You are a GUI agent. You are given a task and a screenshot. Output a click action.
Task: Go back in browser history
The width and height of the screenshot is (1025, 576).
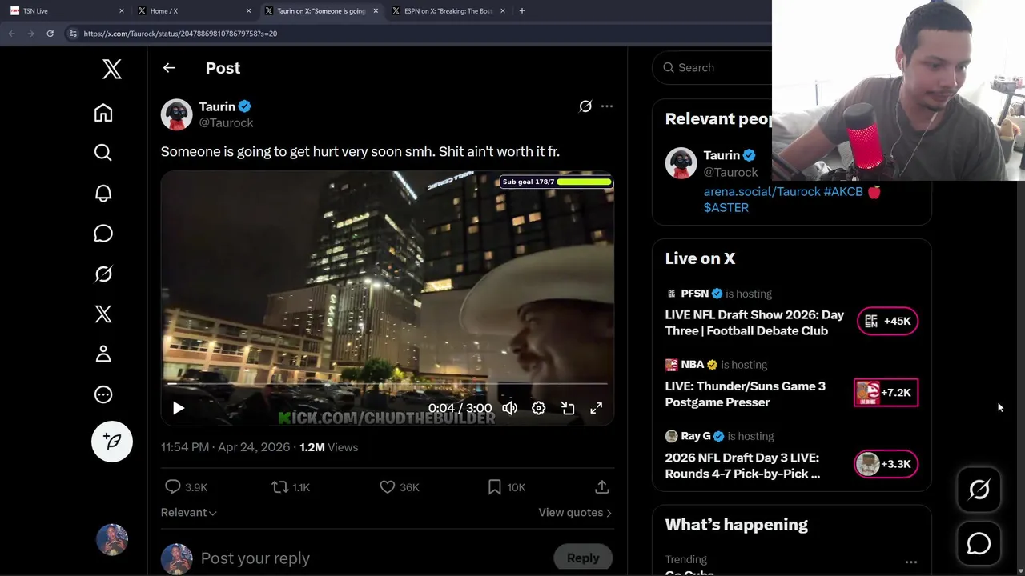point(11,34)
